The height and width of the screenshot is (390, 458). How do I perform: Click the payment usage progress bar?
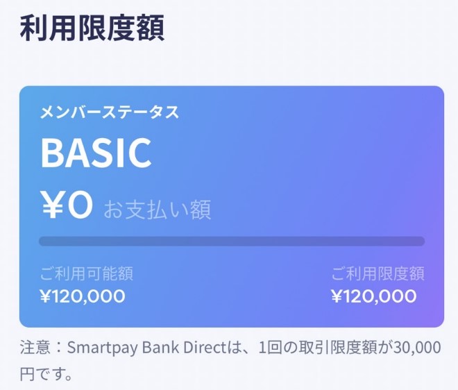[x=231, y=241]
